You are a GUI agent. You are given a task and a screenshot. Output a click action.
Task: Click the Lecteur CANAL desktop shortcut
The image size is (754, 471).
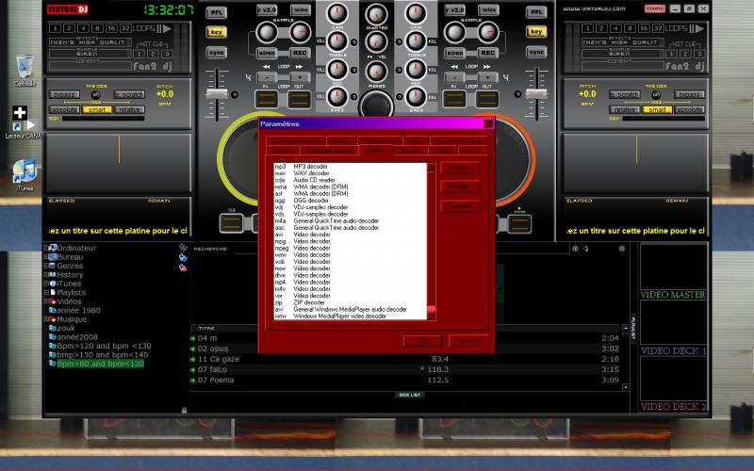tap(19, 119)
